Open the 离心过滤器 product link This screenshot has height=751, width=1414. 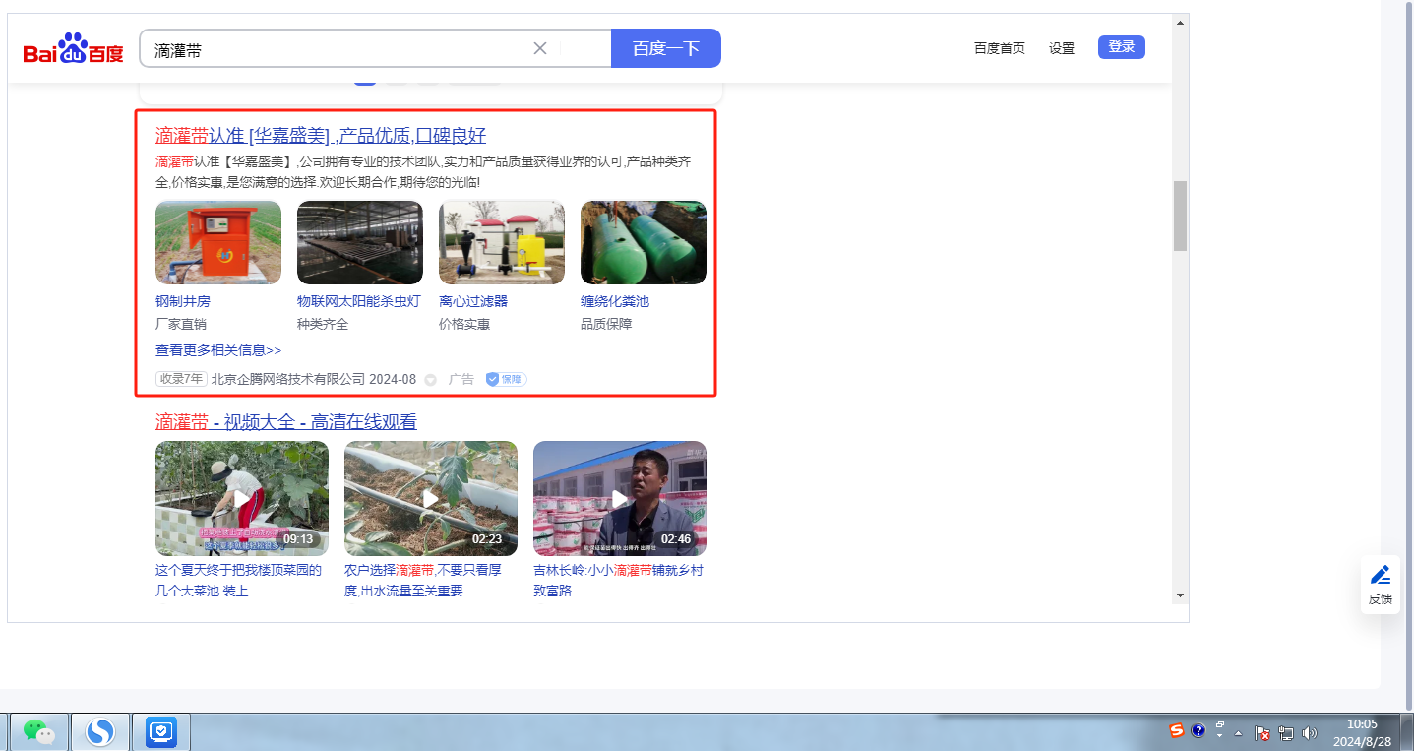(473, 301)
